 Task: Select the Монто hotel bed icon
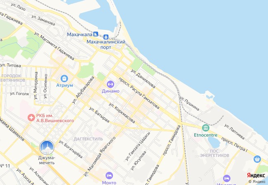109,176
